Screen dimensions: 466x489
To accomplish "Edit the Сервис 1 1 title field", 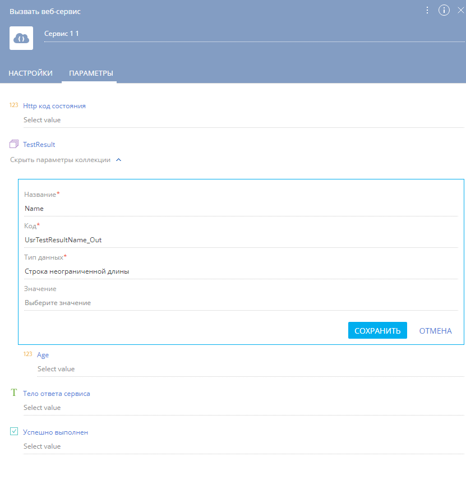I will click(x=254, y=34).
